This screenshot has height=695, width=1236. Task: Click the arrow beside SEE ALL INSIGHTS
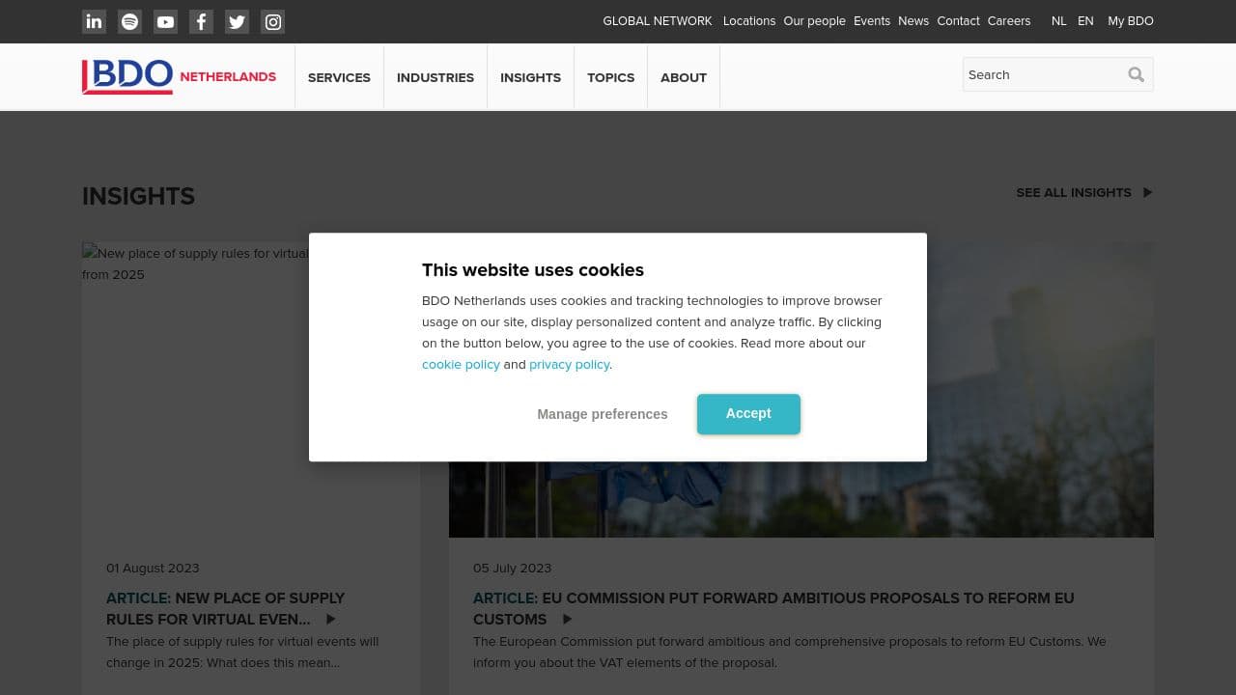(x=1147, y=192)
